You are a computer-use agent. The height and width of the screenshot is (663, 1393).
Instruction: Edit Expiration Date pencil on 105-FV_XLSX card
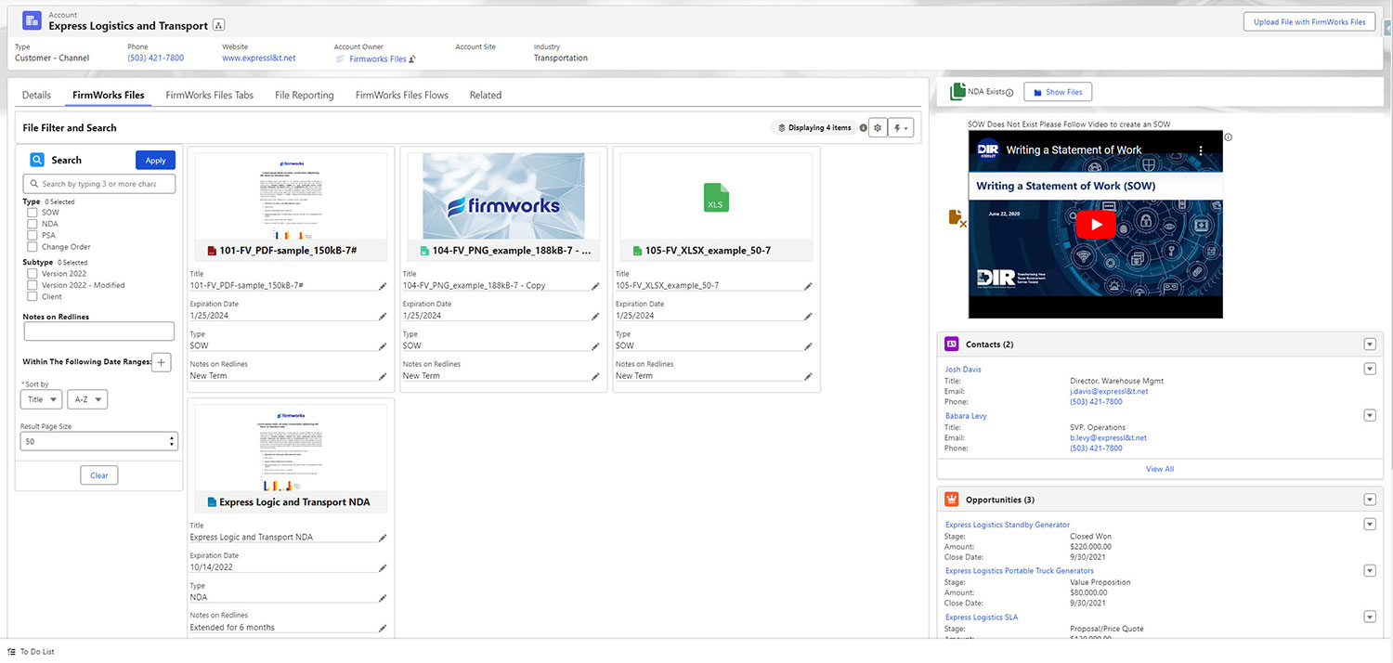[808, 316]
